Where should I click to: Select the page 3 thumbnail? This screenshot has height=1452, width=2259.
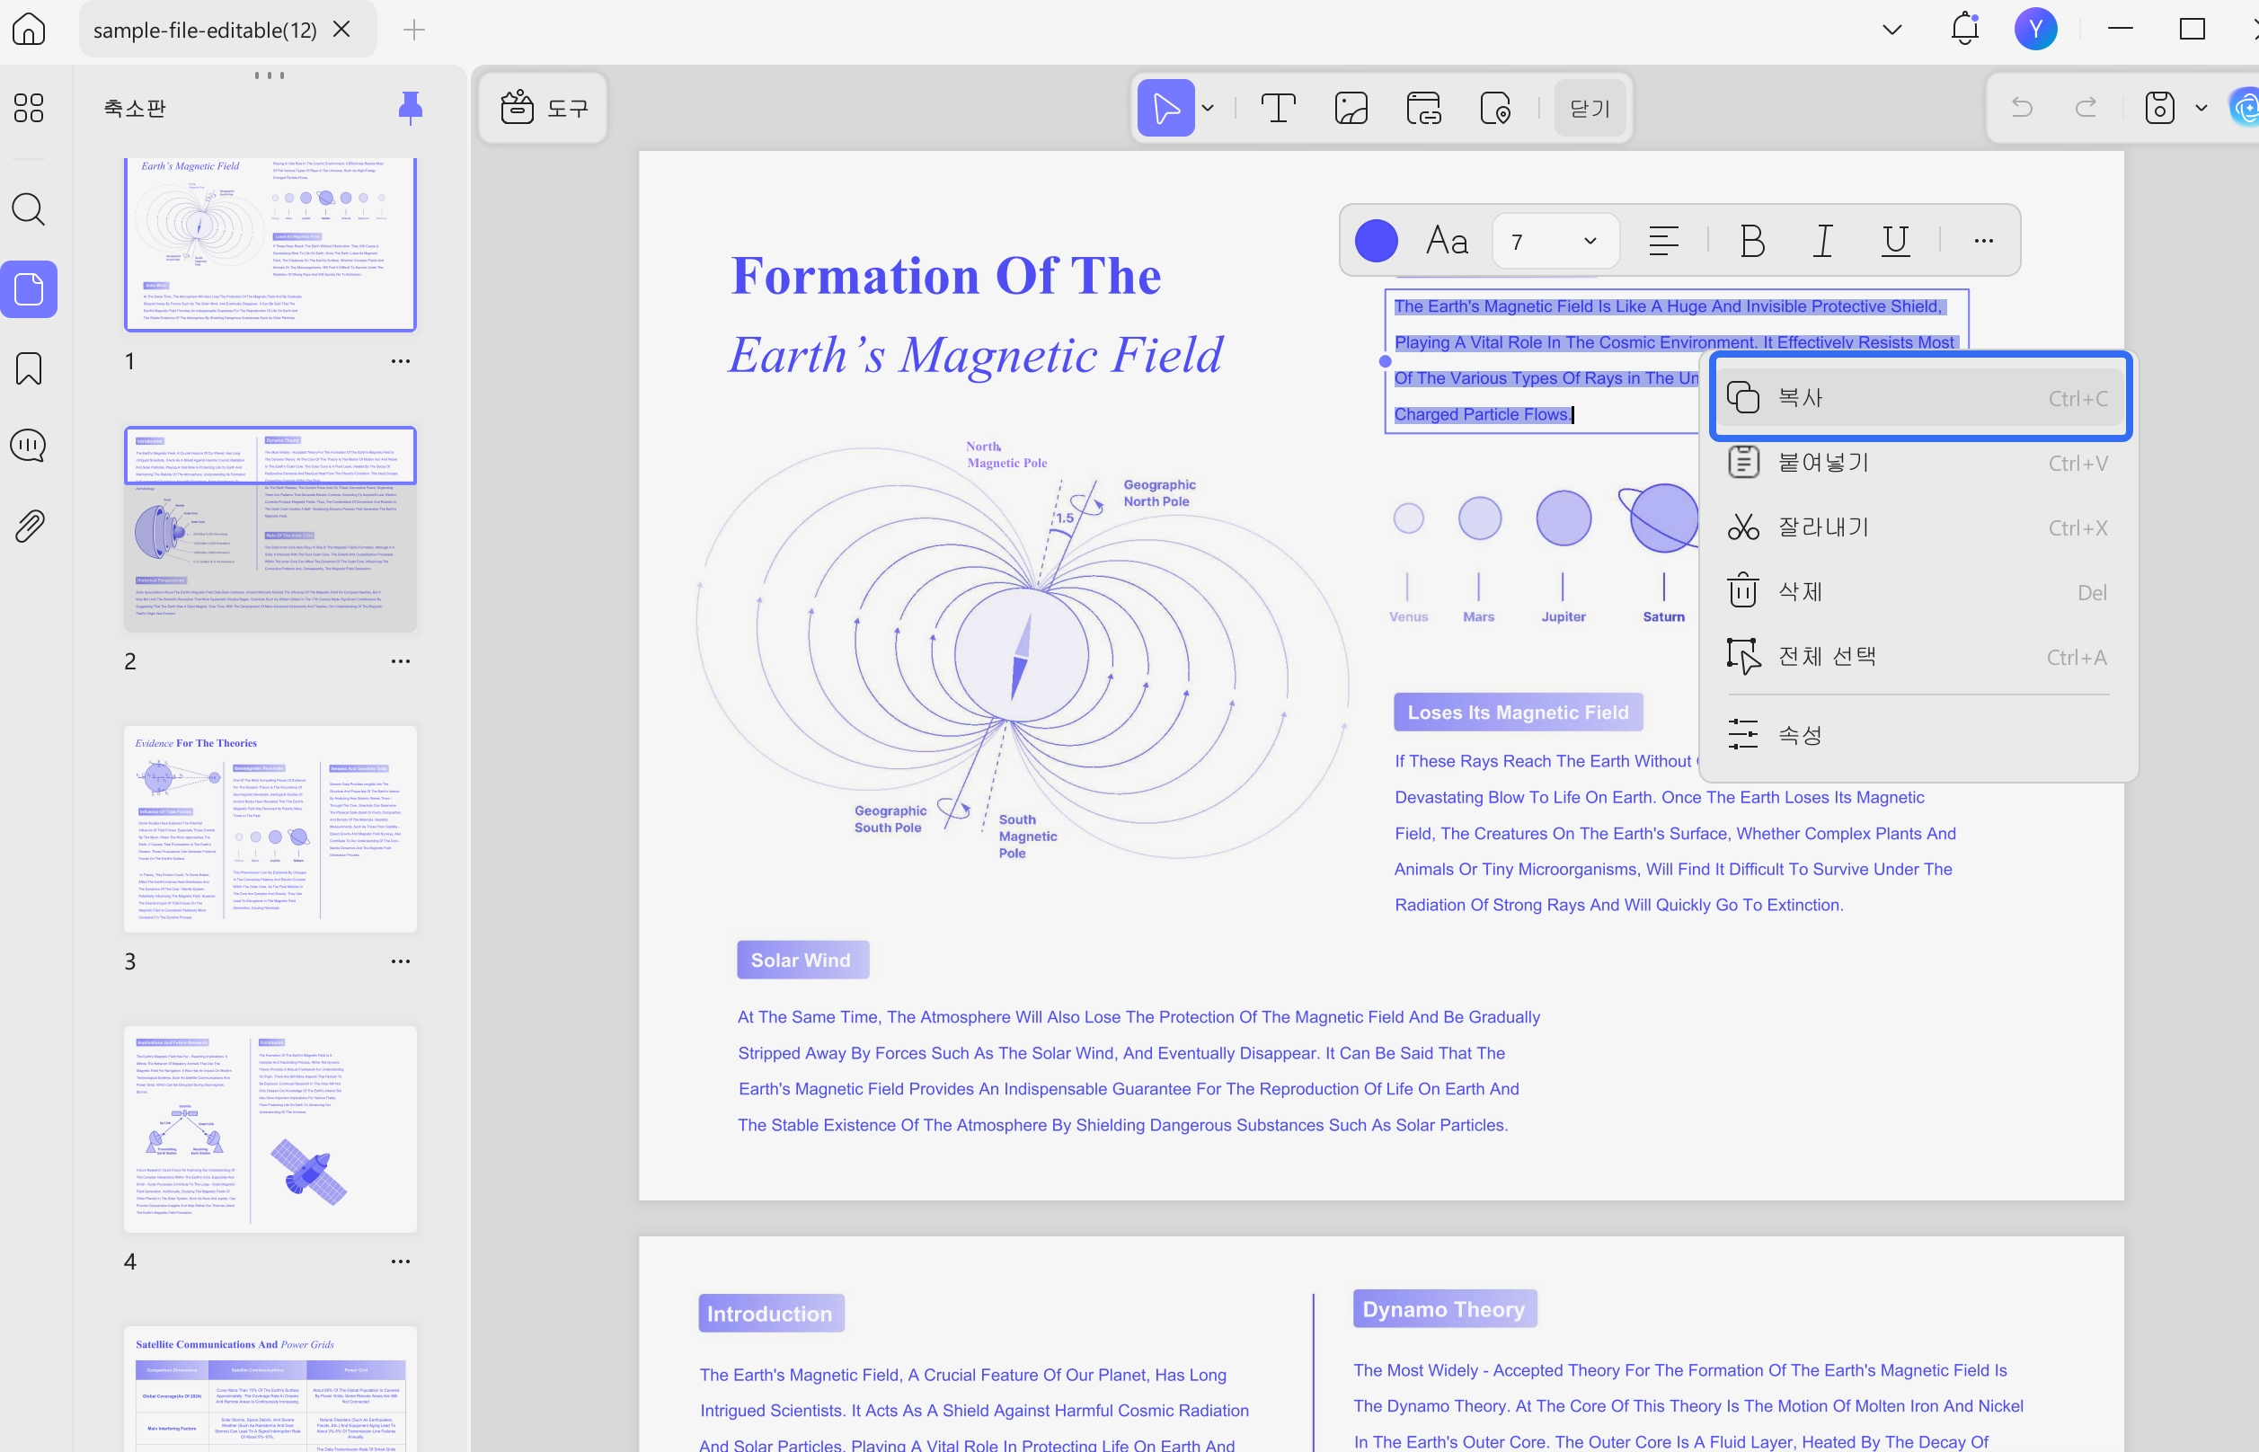pos(270,828)
